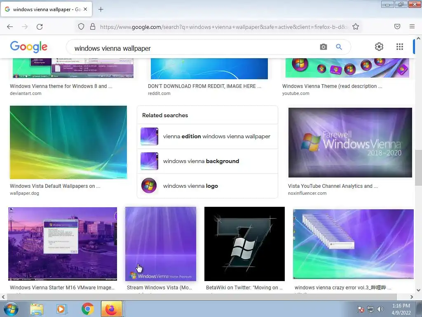This screenshot has height=317, width=422.
Task: Open Windows Vienna Theme youtube result
Action: [x=332, y=86]
